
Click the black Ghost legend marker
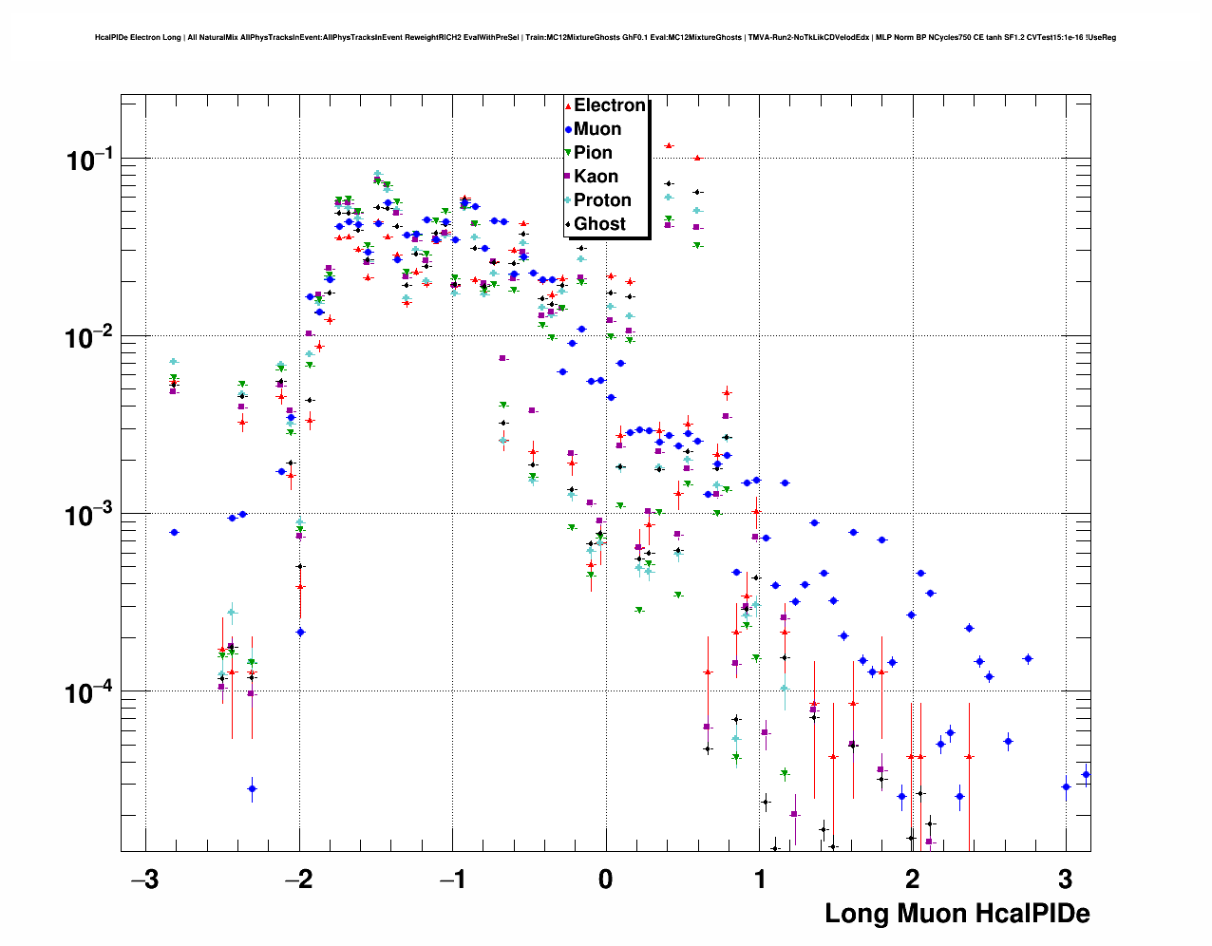click(x=568, y=224)
